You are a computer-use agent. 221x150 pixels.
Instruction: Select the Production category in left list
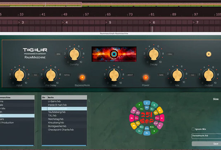[x=17, y=123]
